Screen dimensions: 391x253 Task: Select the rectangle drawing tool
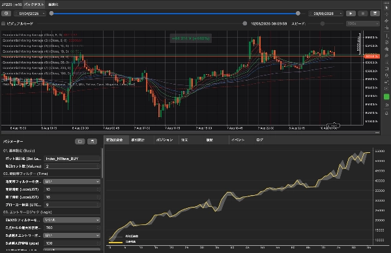386,69
